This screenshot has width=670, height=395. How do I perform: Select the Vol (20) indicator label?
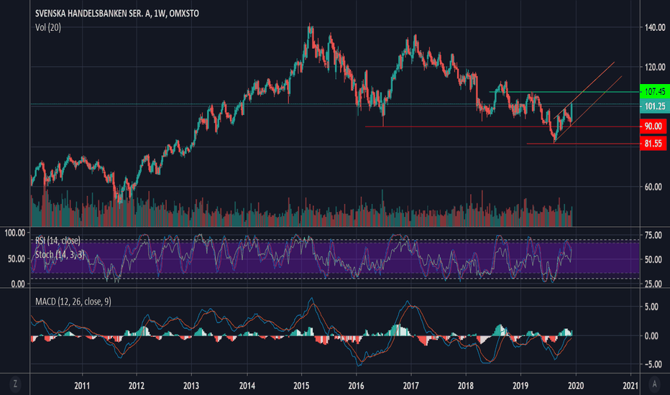[x=48, y=27]
